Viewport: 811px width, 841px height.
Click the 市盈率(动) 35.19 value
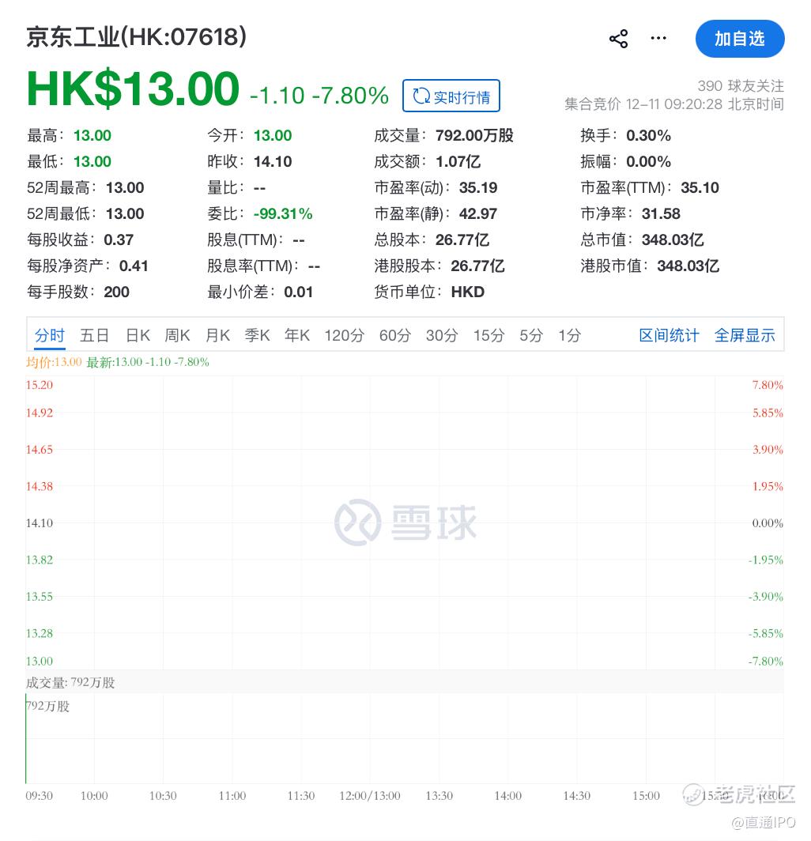coord(478,188)
